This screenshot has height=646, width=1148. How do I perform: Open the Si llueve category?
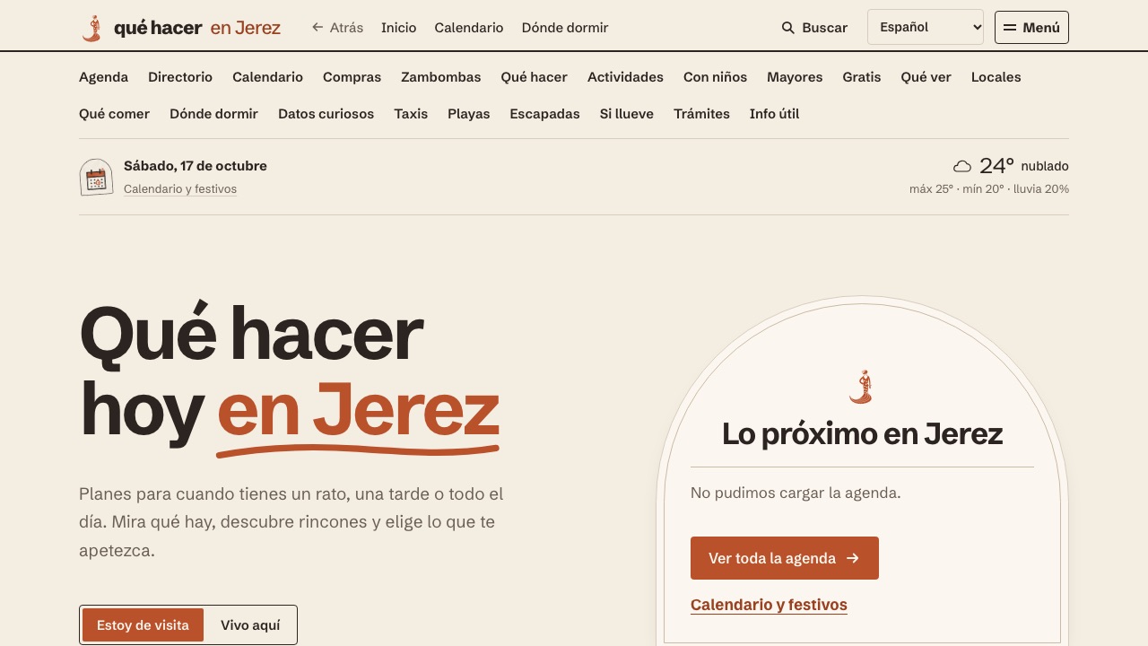point(626,114)
